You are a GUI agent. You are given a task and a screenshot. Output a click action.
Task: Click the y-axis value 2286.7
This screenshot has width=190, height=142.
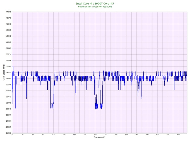point(9,127)
